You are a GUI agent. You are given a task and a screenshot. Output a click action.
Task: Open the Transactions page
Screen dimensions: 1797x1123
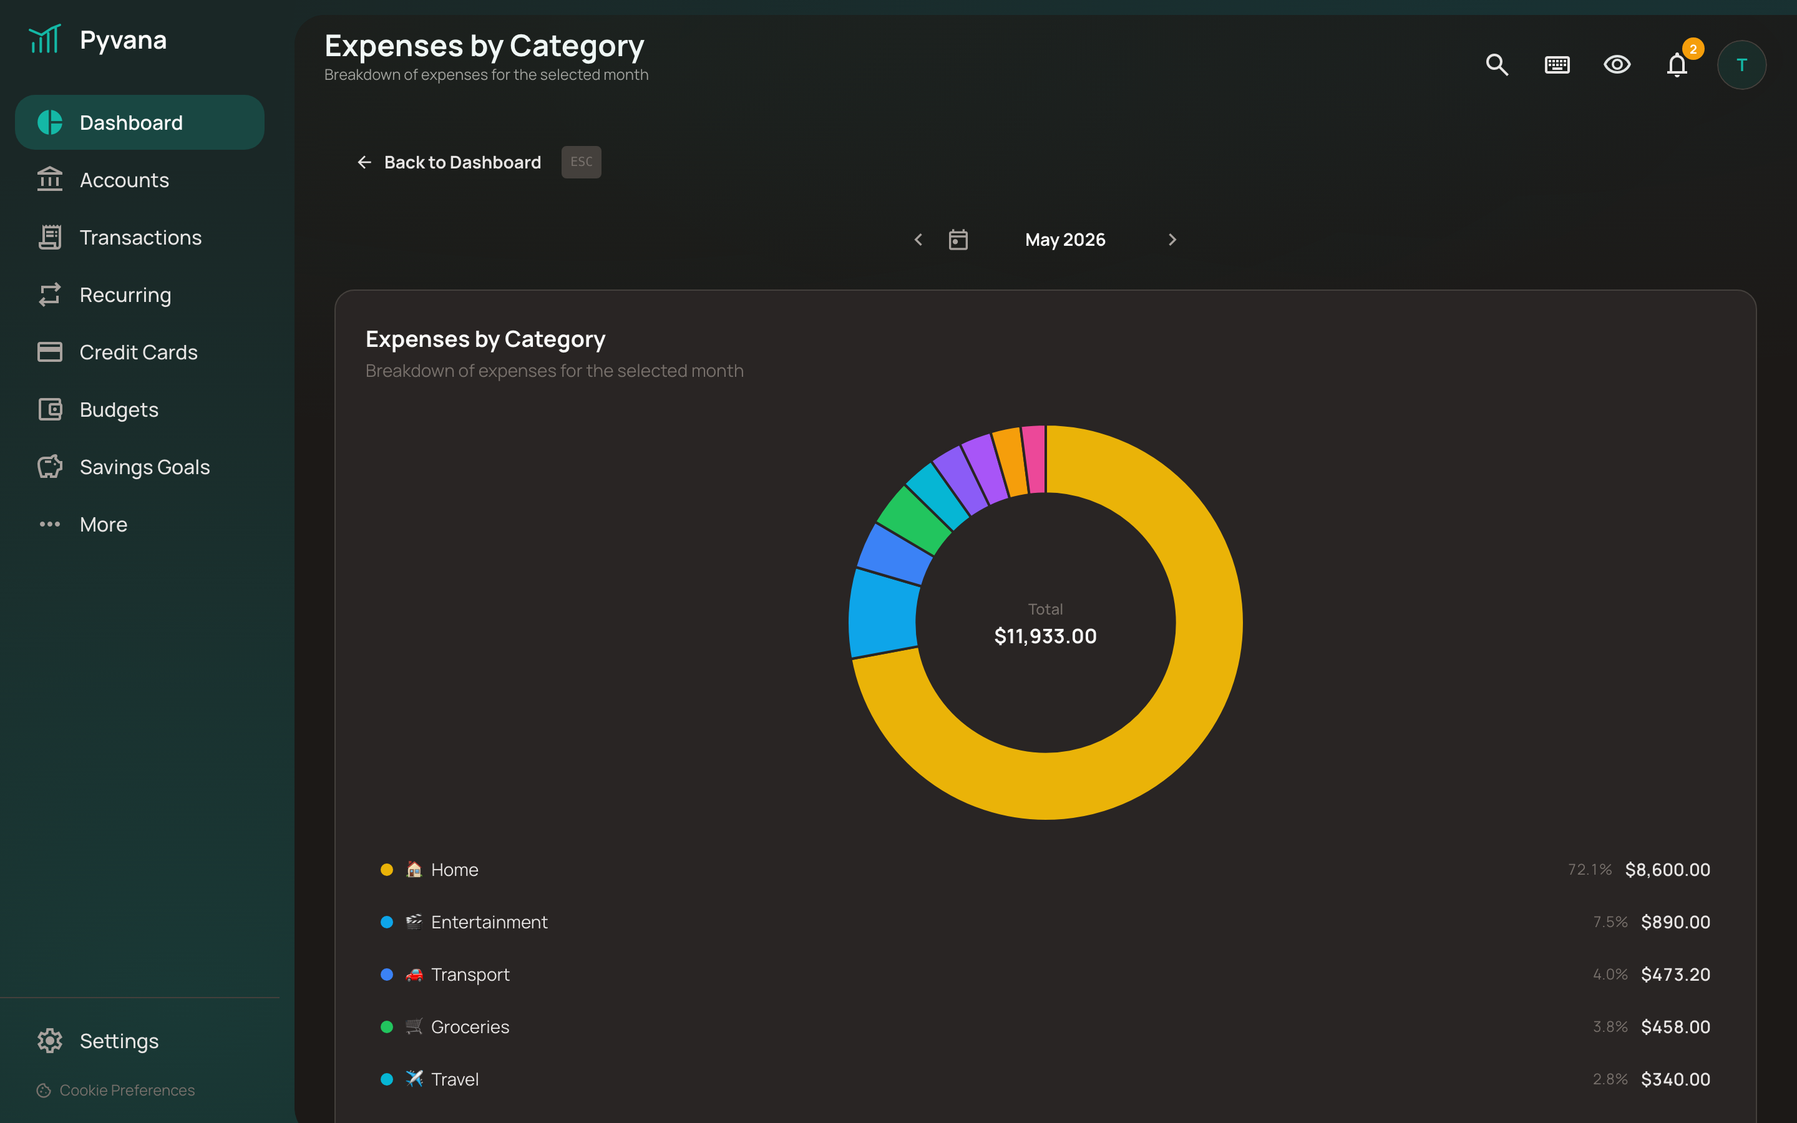tap(140, 238)
